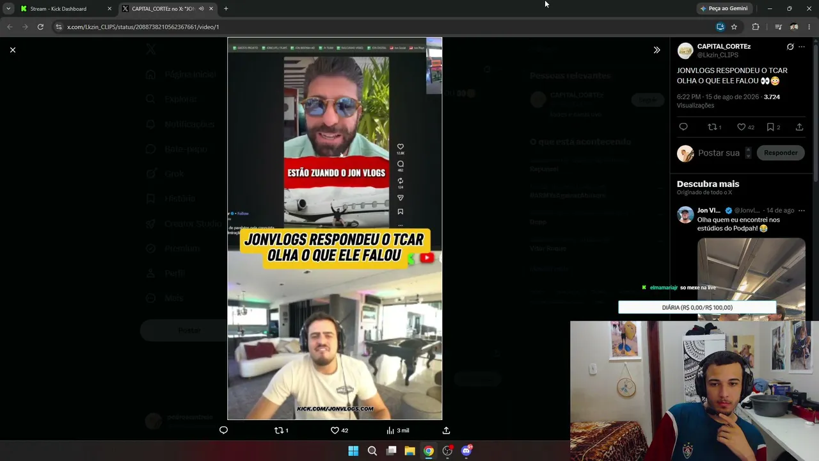Reply to the post under the video
819x461 pixels.
pyautogui.click(x=223, y=430)
